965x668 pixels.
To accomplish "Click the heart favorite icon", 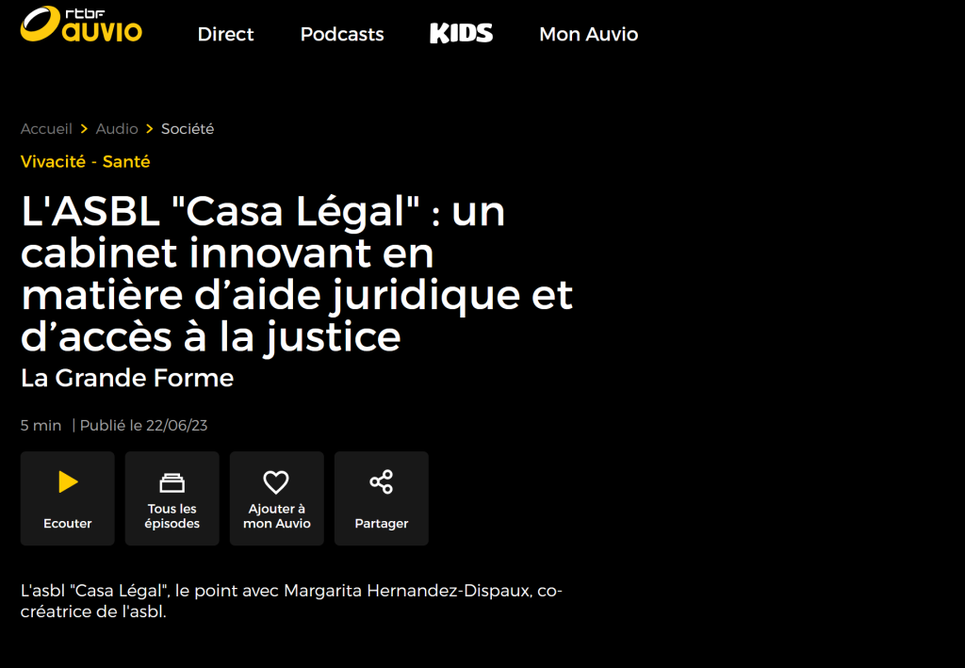I will click(x=276, y=482).
